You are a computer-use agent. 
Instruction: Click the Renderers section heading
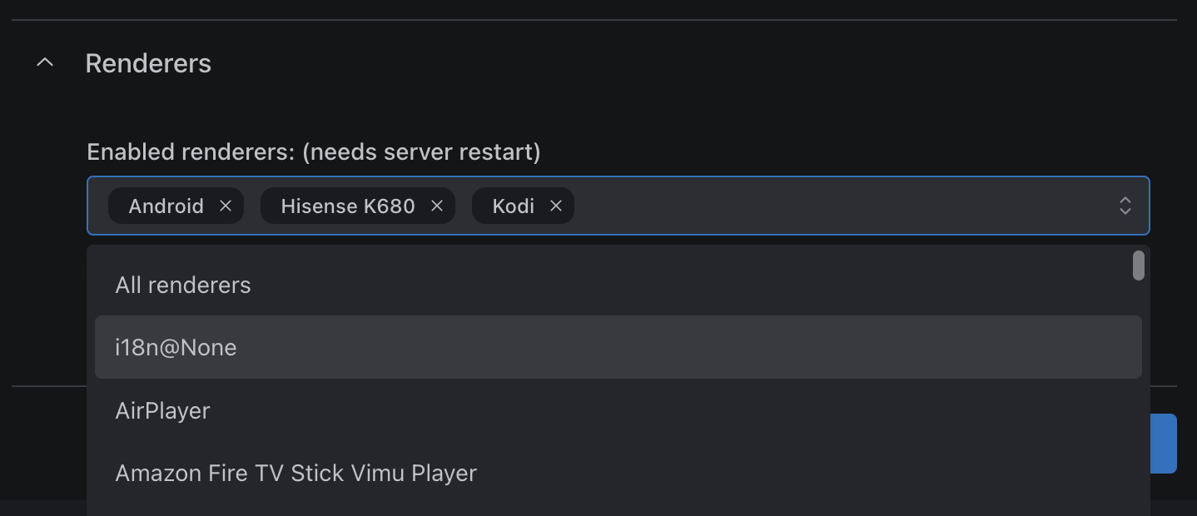coord(148,62)
